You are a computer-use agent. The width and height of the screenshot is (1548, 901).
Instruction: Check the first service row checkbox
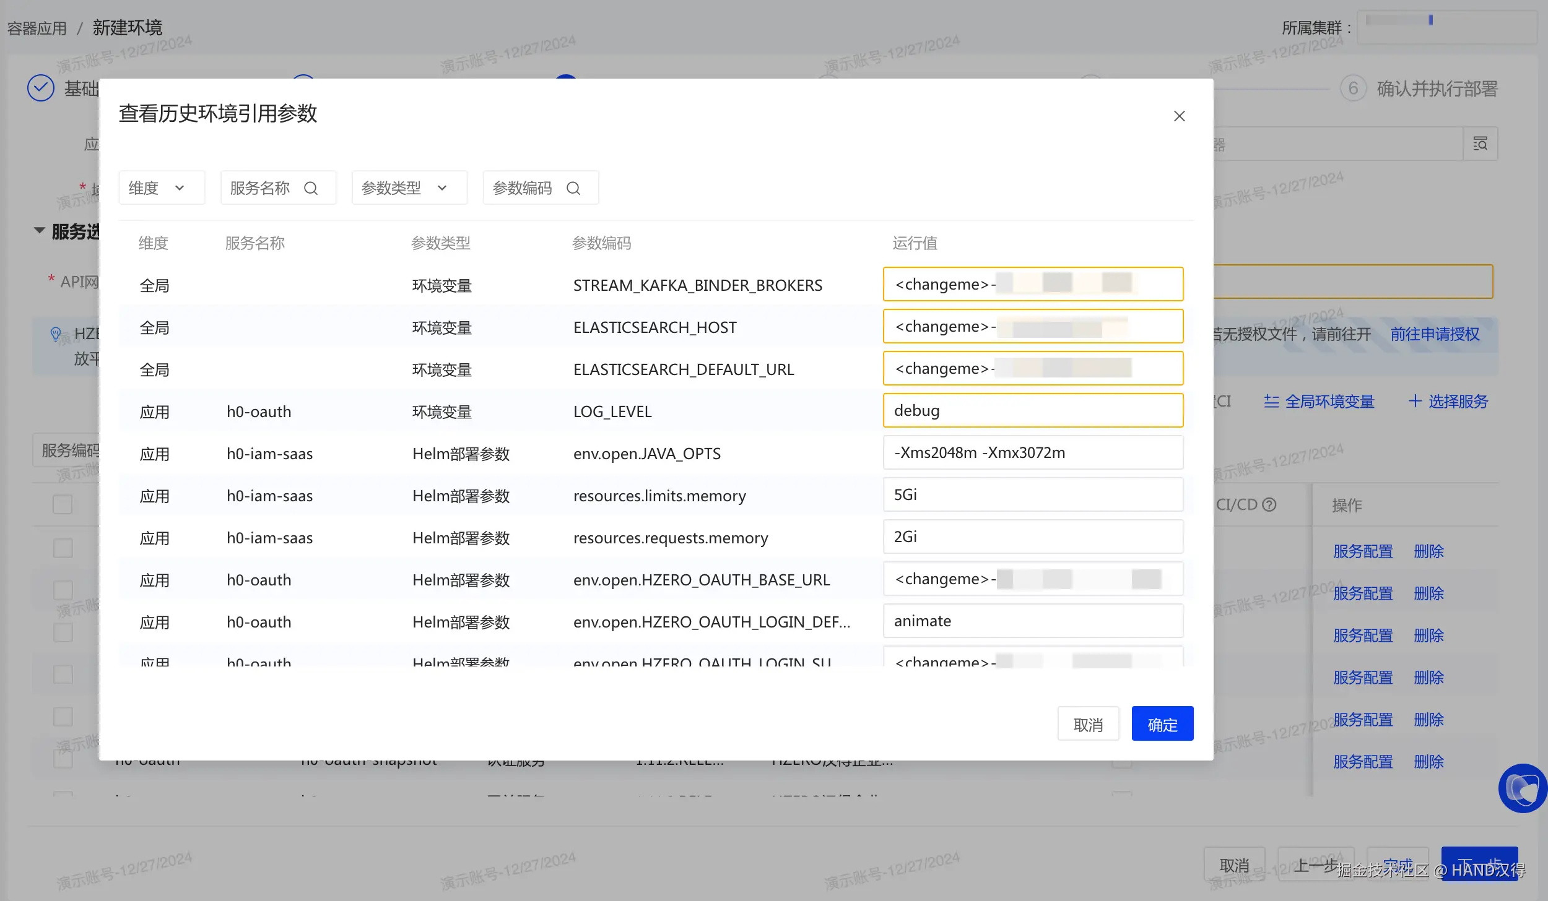63,548
